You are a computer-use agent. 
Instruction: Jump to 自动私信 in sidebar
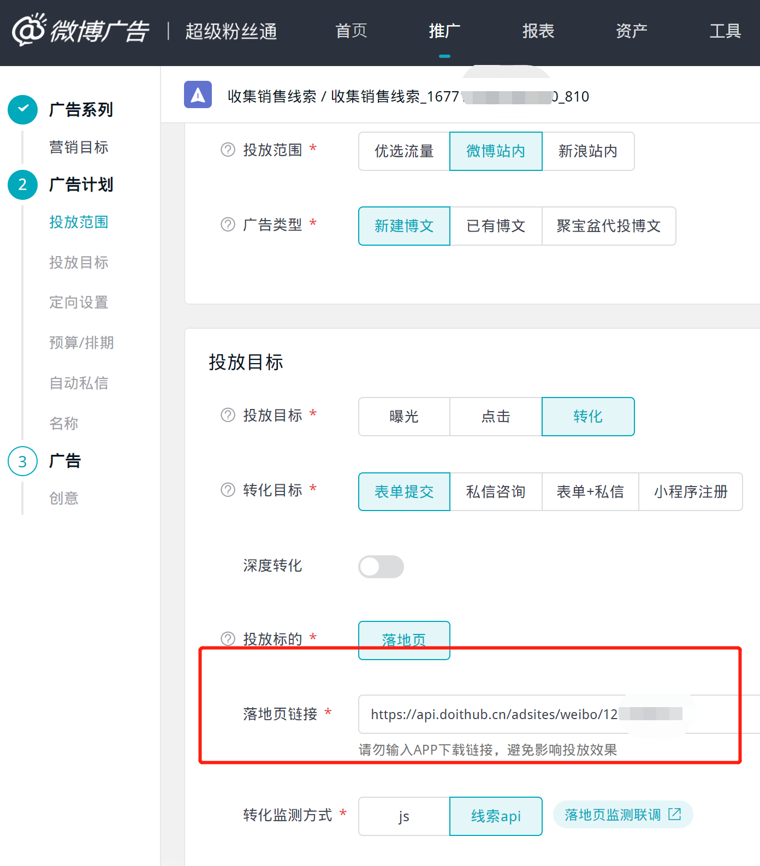(x=79, y=383)
